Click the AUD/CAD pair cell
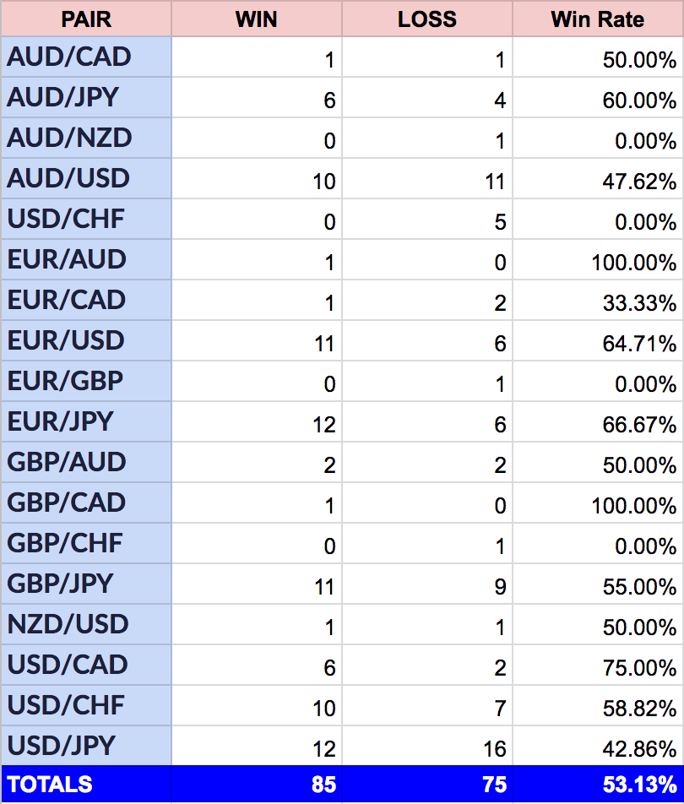Screen dimensions: 684x804 pyautogui.click(x=86, y=57)
